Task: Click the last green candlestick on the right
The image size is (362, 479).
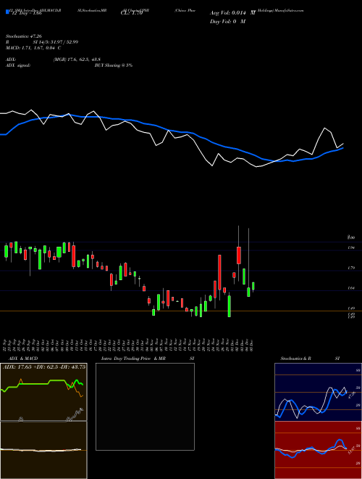Action: (x=253, y=286)
